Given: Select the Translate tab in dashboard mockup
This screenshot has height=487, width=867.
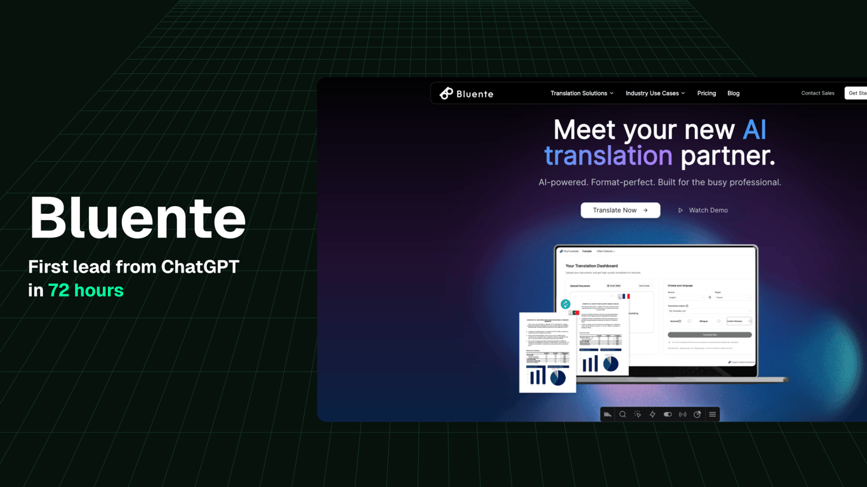Looking at the screenshot, I should (587, 251).
